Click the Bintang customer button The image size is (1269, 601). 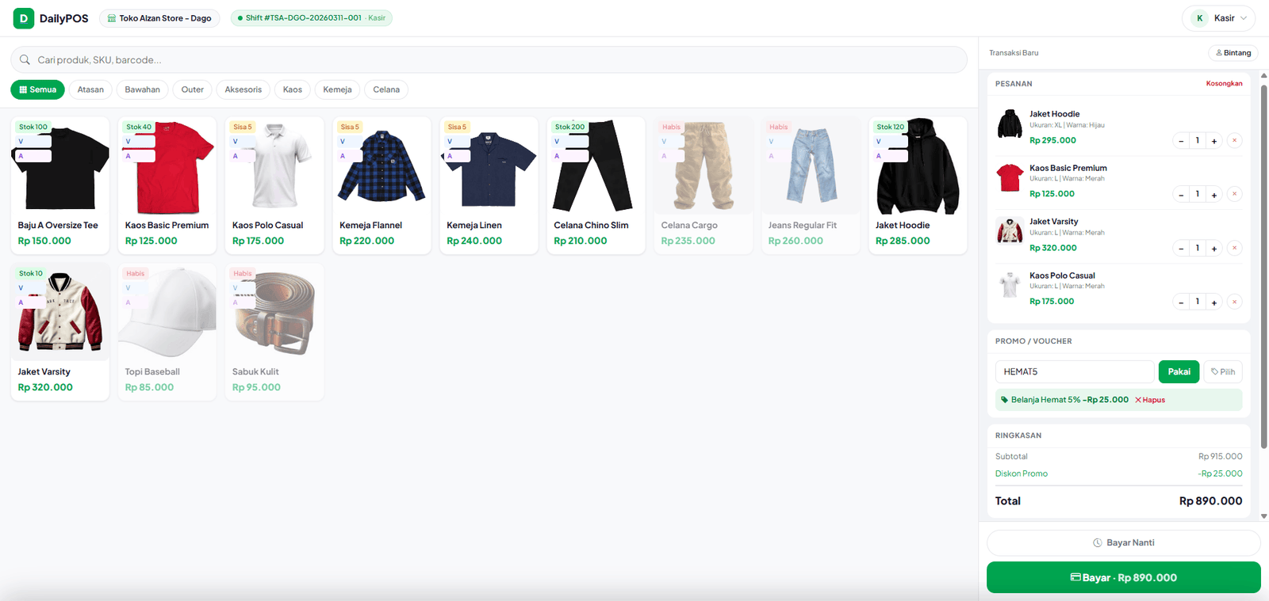pos(1233,53)
